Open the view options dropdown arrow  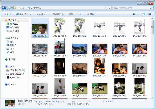[138, 14]
